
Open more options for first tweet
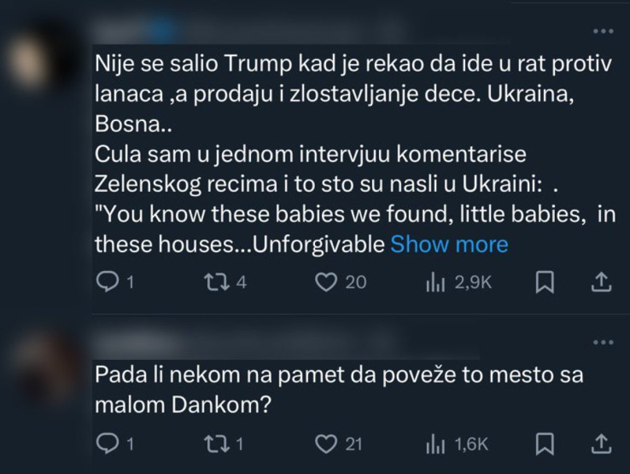point(602,31)
